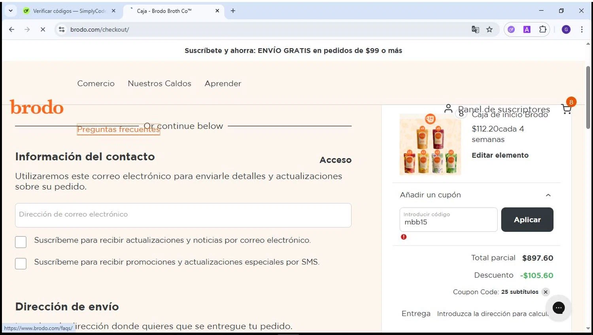Open the tab search dropdown arrow
Screen dimensions: 593x335
(11, 11)
